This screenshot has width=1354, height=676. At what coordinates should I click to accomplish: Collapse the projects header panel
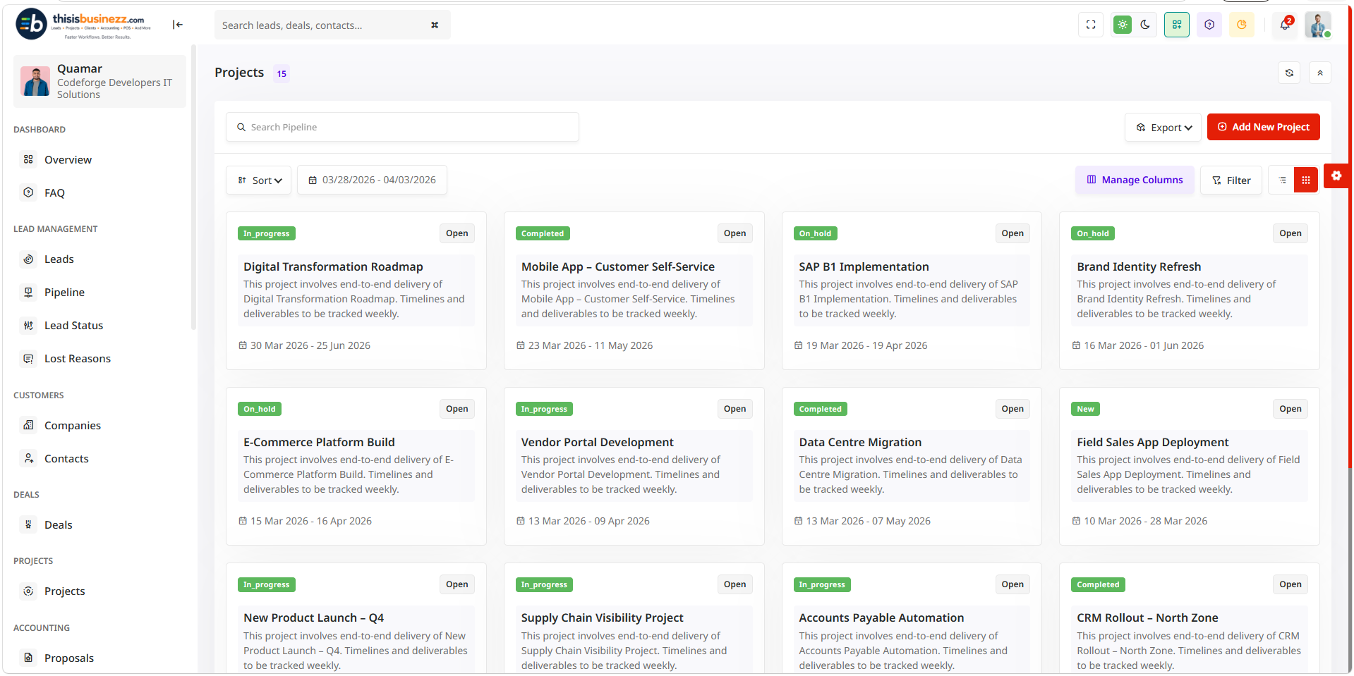click(x=1320, y=73)
